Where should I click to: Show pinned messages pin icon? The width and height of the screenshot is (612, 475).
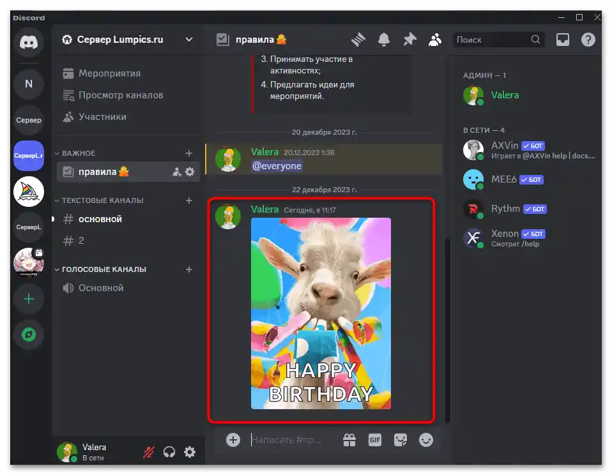(x=409, y=40)
